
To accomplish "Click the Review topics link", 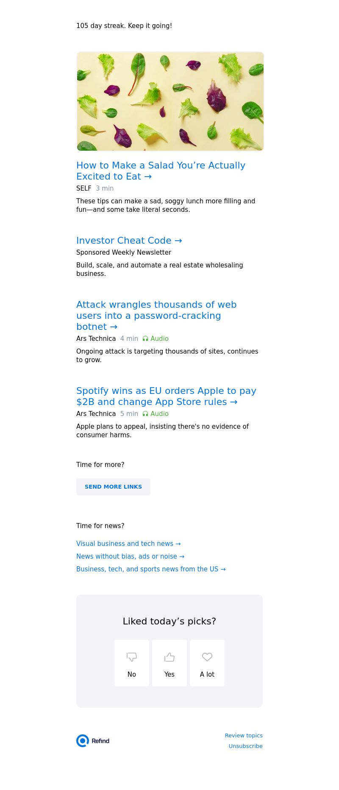I will (x=244, y=736).
